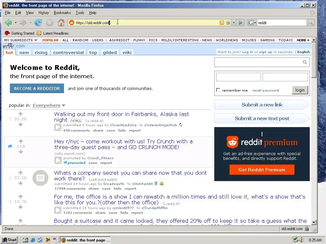This screenshot has width=326, height=244.
Task: Switch to the new tab
Action: 24,52
